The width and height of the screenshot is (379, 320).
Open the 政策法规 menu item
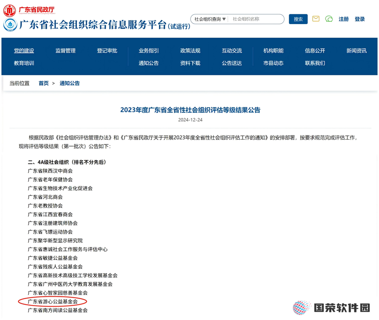tap(190, 51)
